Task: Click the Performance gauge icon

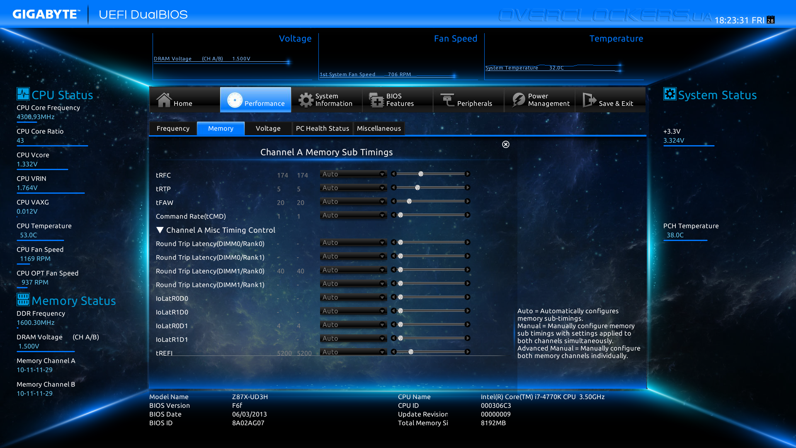Action: 235,100
